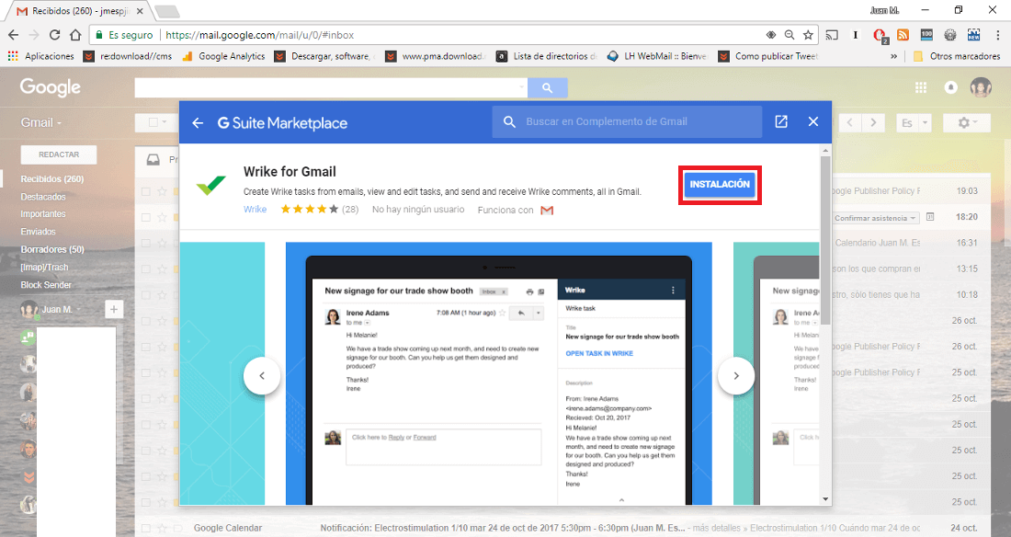Screen dimensions: 1011x537
Task: Open the center Wrike screenshot thumbnail
Action: (498, 373)
